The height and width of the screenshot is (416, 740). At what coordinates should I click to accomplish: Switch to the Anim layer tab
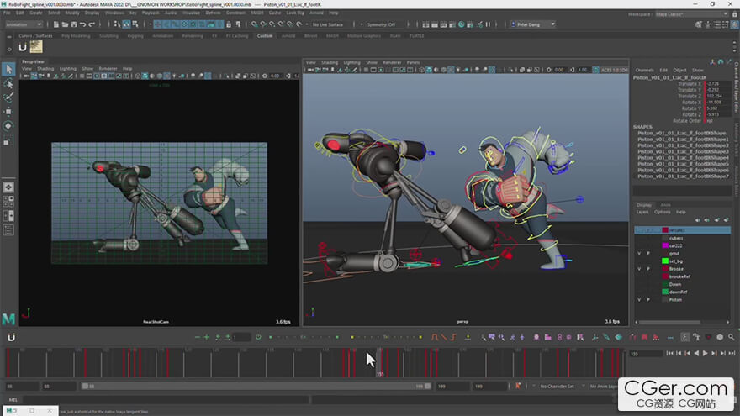pos(665,205)
